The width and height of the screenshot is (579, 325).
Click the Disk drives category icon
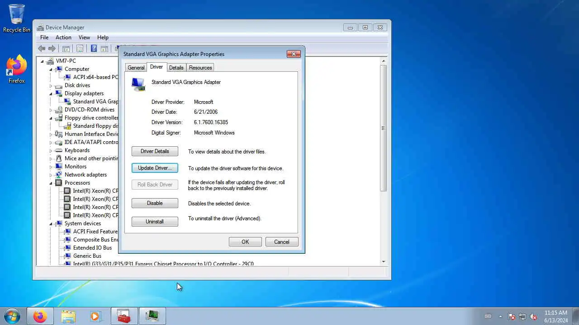click(x=58, y=85)
